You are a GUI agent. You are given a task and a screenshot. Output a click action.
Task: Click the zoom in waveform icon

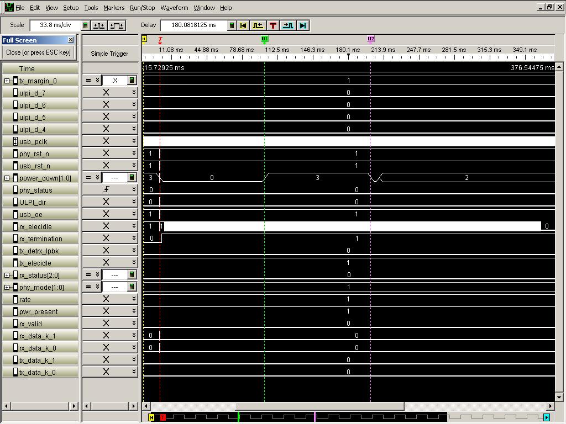(117, 25)
